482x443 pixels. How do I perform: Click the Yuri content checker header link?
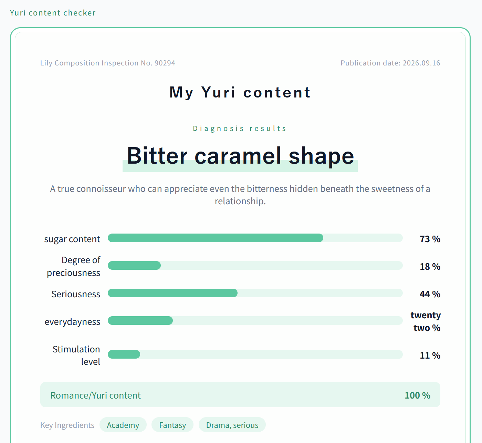click(x=53, y=13)
